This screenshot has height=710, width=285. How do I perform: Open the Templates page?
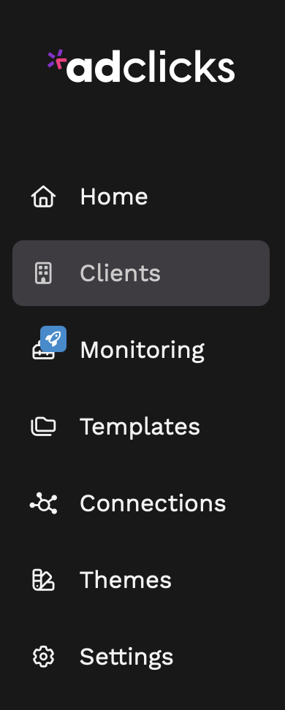click(140, 427)
